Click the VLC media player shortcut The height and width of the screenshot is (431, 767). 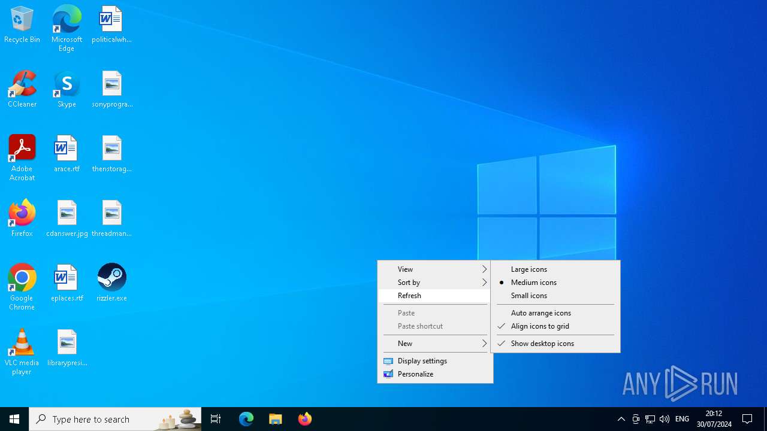(22, 352)
